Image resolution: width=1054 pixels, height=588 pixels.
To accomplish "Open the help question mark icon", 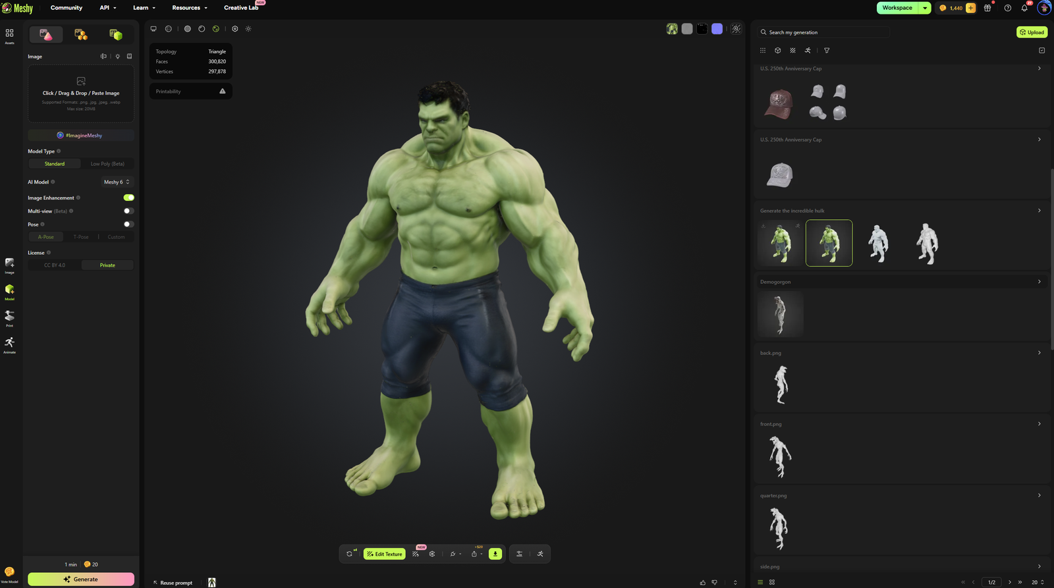I will (x=1008, y=8).
